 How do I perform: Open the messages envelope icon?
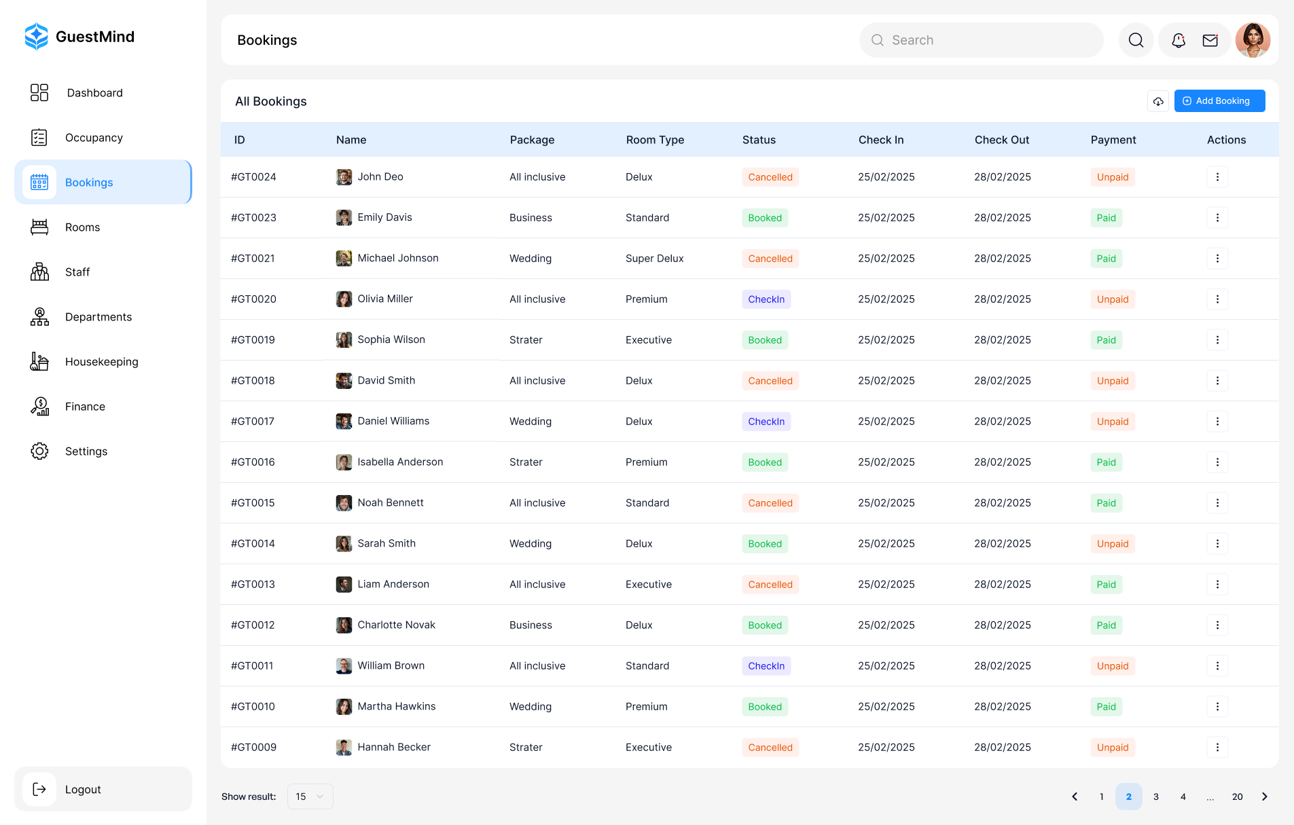[x=1210, y=40]
